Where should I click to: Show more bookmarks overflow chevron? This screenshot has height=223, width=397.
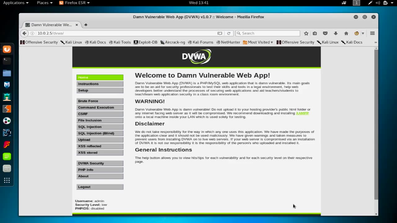click(376, 42)
